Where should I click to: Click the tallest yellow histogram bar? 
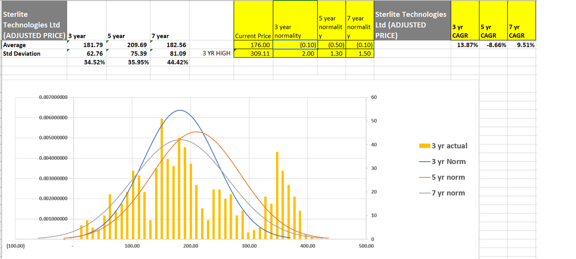click(162, 178)
